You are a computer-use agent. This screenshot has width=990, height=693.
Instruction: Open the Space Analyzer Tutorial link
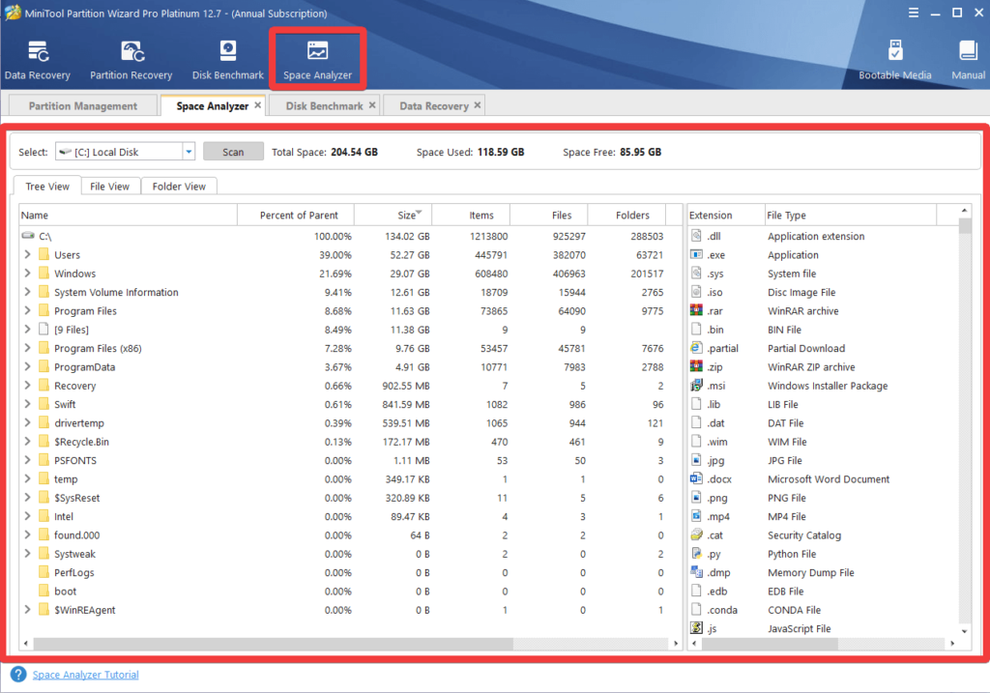click(85, 675)
